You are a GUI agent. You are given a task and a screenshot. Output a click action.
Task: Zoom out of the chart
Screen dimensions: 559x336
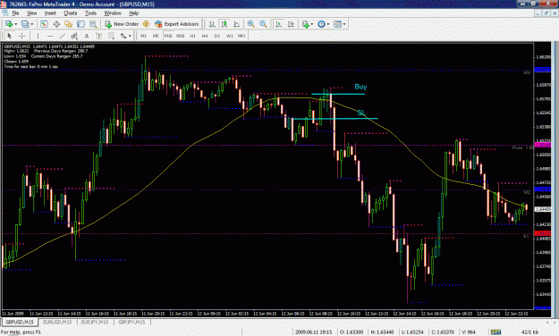pyautogui.click(x=263, y=24)
